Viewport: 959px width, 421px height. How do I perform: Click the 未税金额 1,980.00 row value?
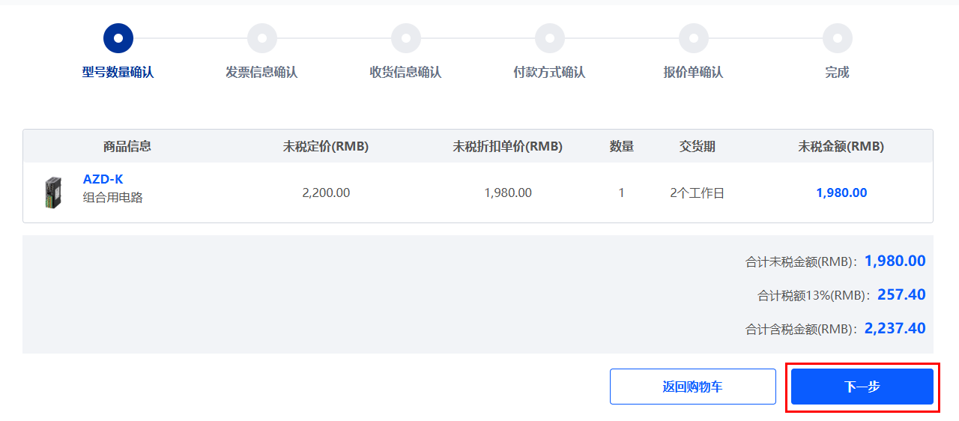841,193
